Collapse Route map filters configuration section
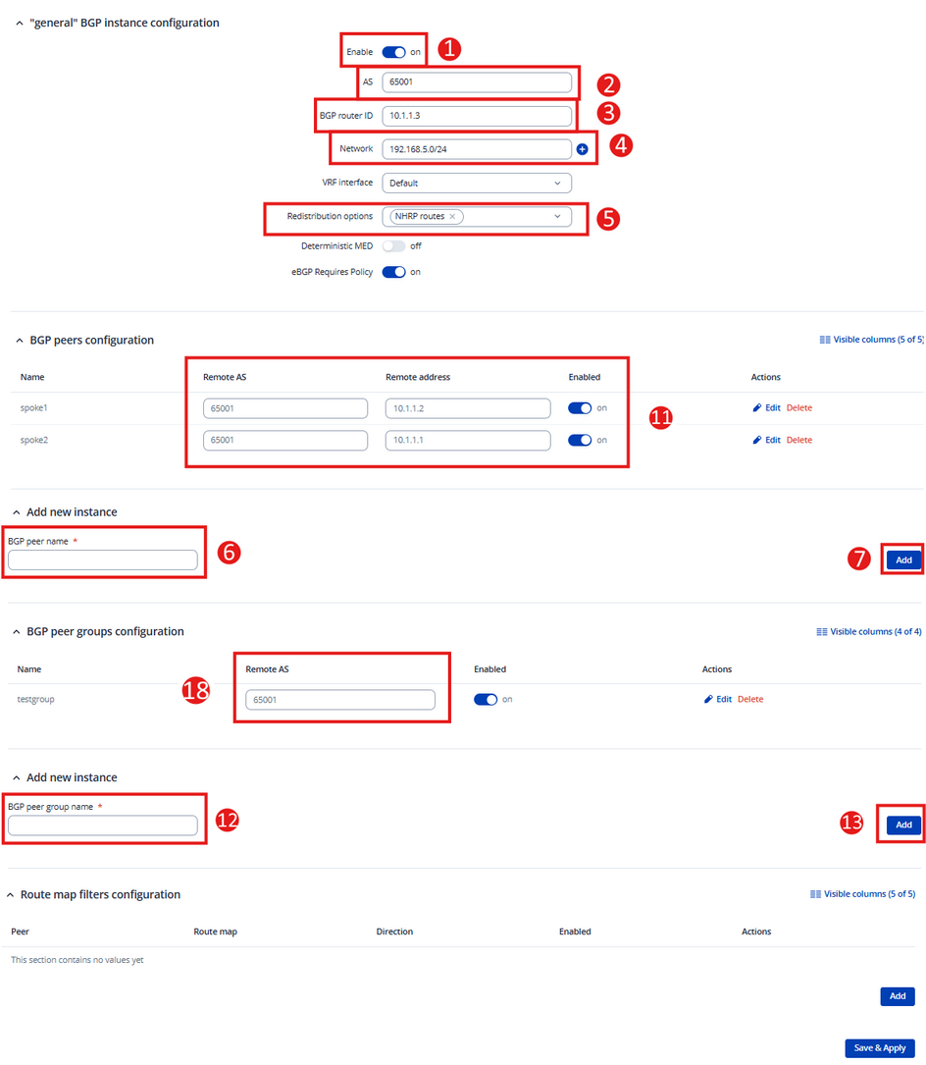The image size is (926, 1065). 11,895
